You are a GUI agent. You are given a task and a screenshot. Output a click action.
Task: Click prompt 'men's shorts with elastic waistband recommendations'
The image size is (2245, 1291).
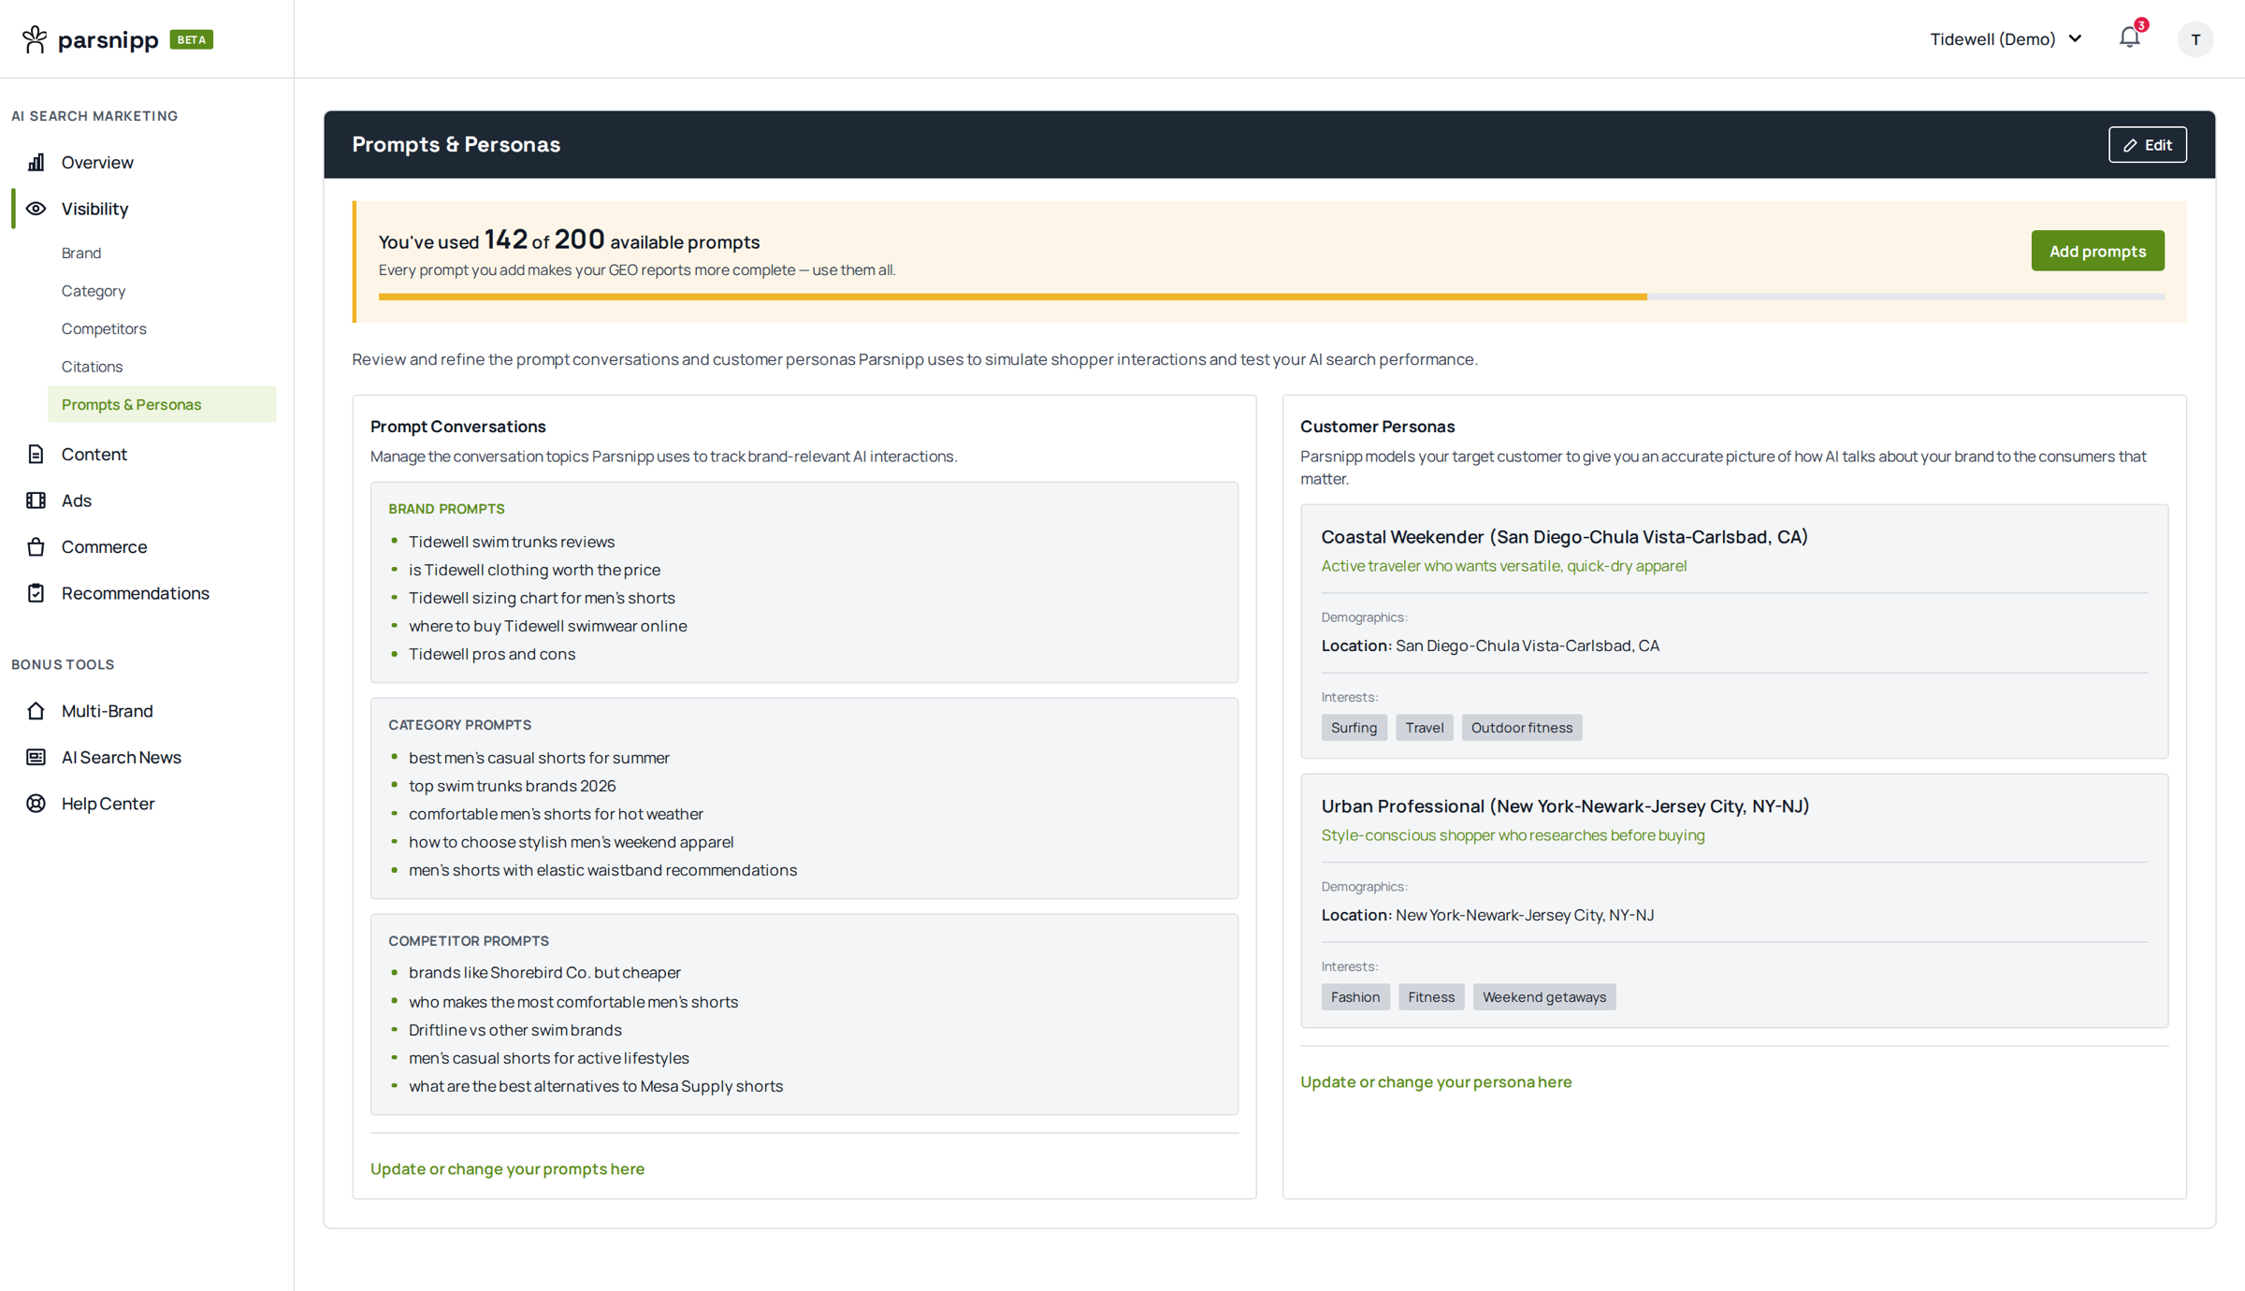(602, 870)
